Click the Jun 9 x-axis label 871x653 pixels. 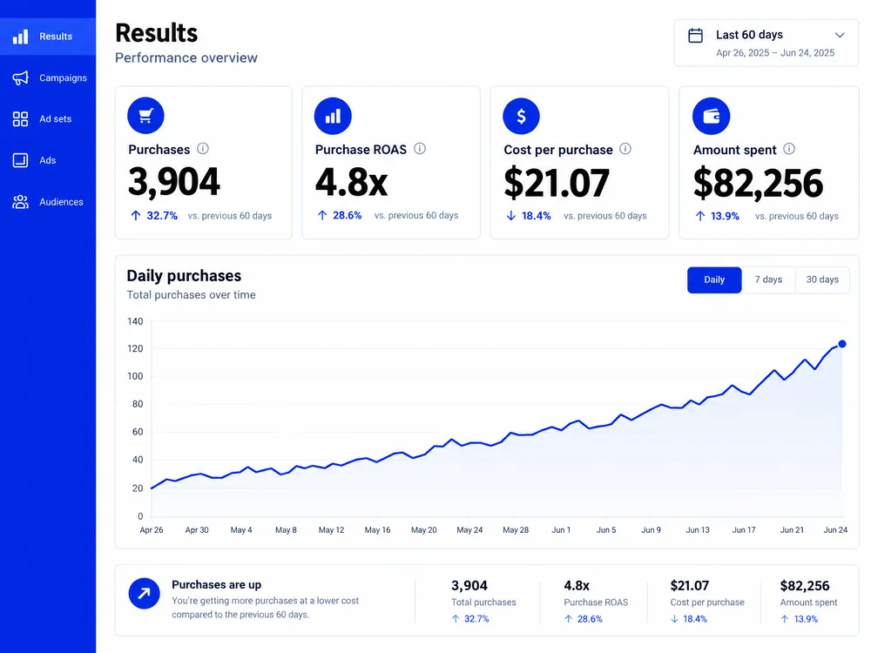651,530
